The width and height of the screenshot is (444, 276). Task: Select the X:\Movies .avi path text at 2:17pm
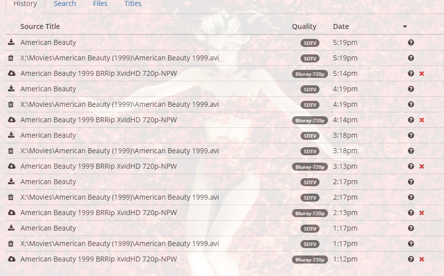coord(119,197)
